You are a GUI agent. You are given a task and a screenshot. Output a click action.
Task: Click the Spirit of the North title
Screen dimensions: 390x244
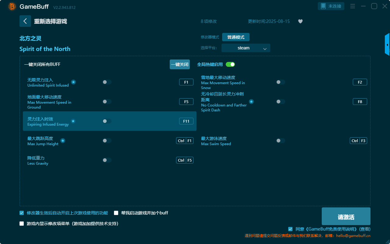coord(45,49)
